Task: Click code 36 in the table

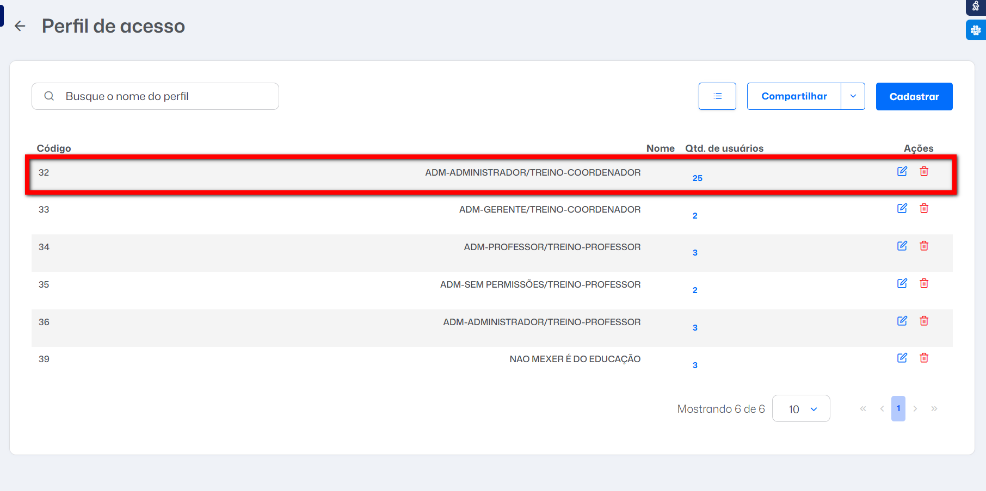Action: (44, 322)
